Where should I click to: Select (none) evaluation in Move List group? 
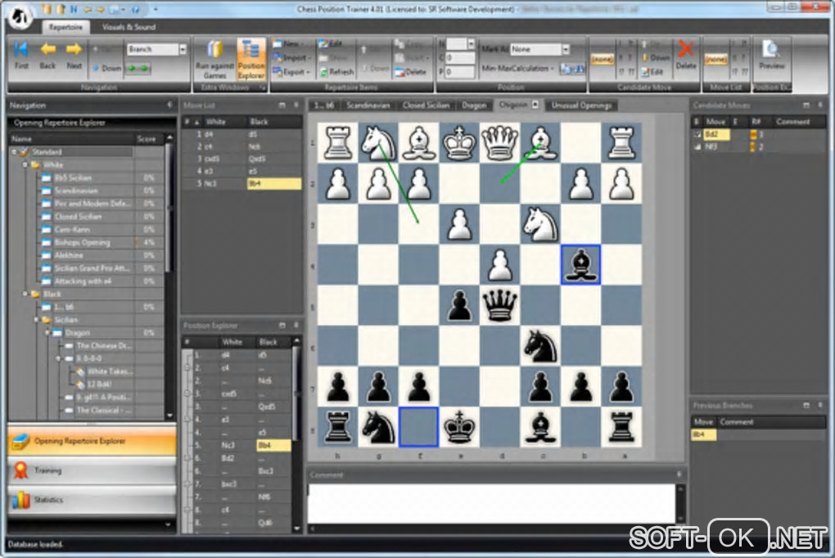pos(715,59)
